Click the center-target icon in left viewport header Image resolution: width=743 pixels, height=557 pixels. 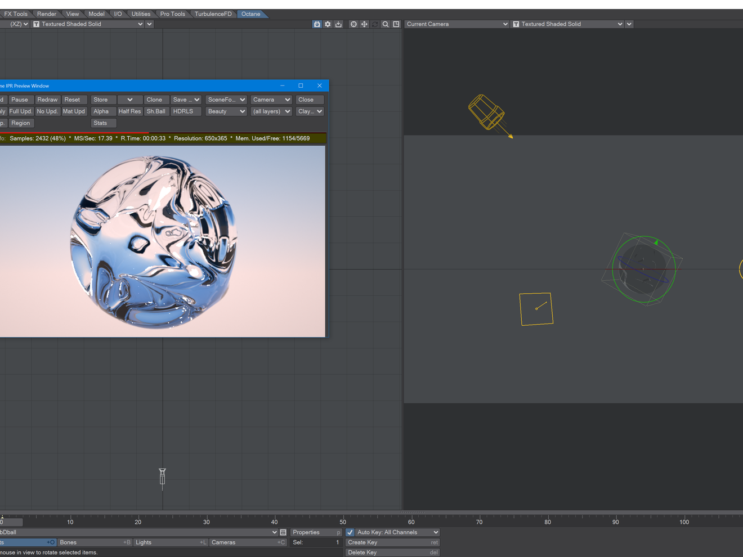(353, 24)
